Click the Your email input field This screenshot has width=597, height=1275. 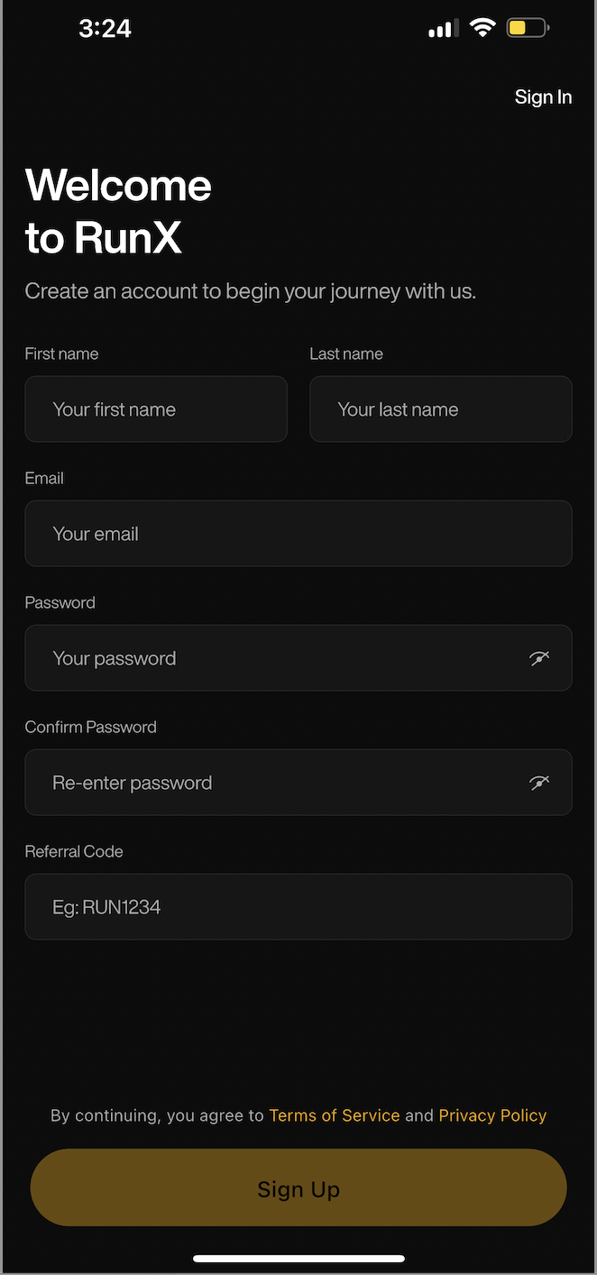[298, 534]
